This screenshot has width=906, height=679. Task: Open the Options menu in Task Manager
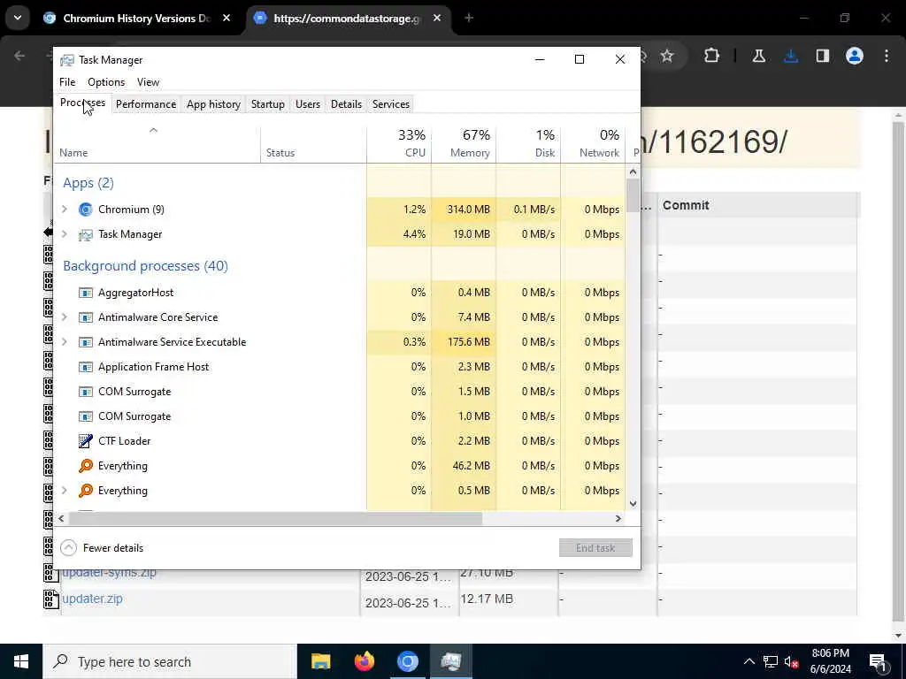106,82
